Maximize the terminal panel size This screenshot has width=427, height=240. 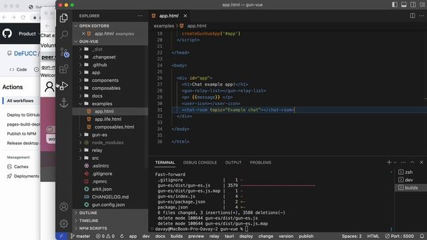point(412,163)
